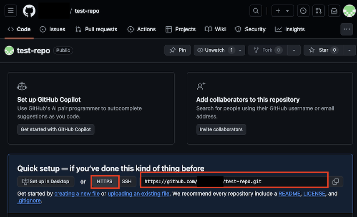Open the three-dot overflow menu
The height and width of the screenshot is (217, 357).
point(347,29)
